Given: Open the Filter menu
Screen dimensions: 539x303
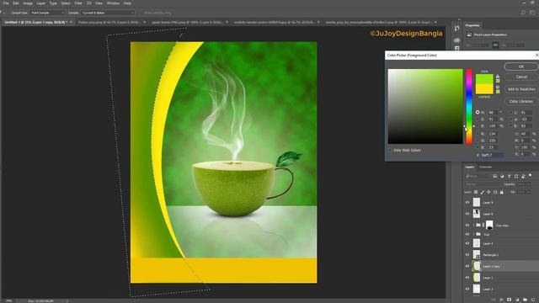Looking at the screenshot, I should 78,3.
